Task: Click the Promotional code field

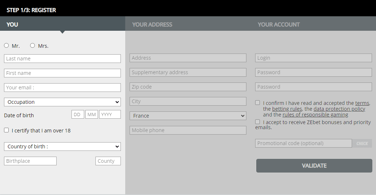Action: [x=303, y=143]
